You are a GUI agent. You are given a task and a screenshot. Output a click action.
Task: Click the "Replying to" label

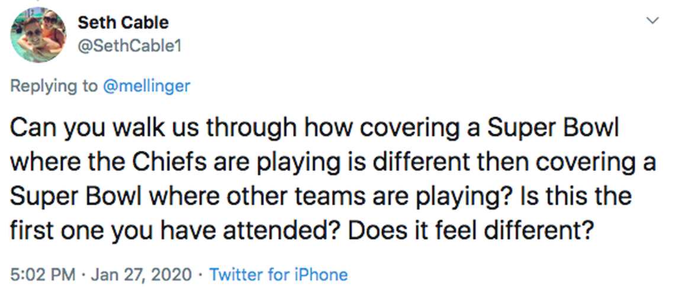pyautogui.click(x=54, y=86)
